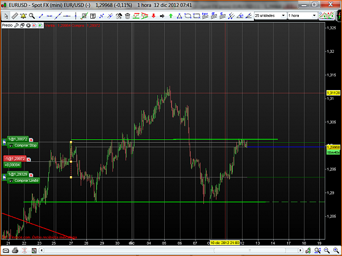Viewport: 342px width, 256px height.
Task: Click the +0,00004 profit label
Action: (x=12, y=165)
